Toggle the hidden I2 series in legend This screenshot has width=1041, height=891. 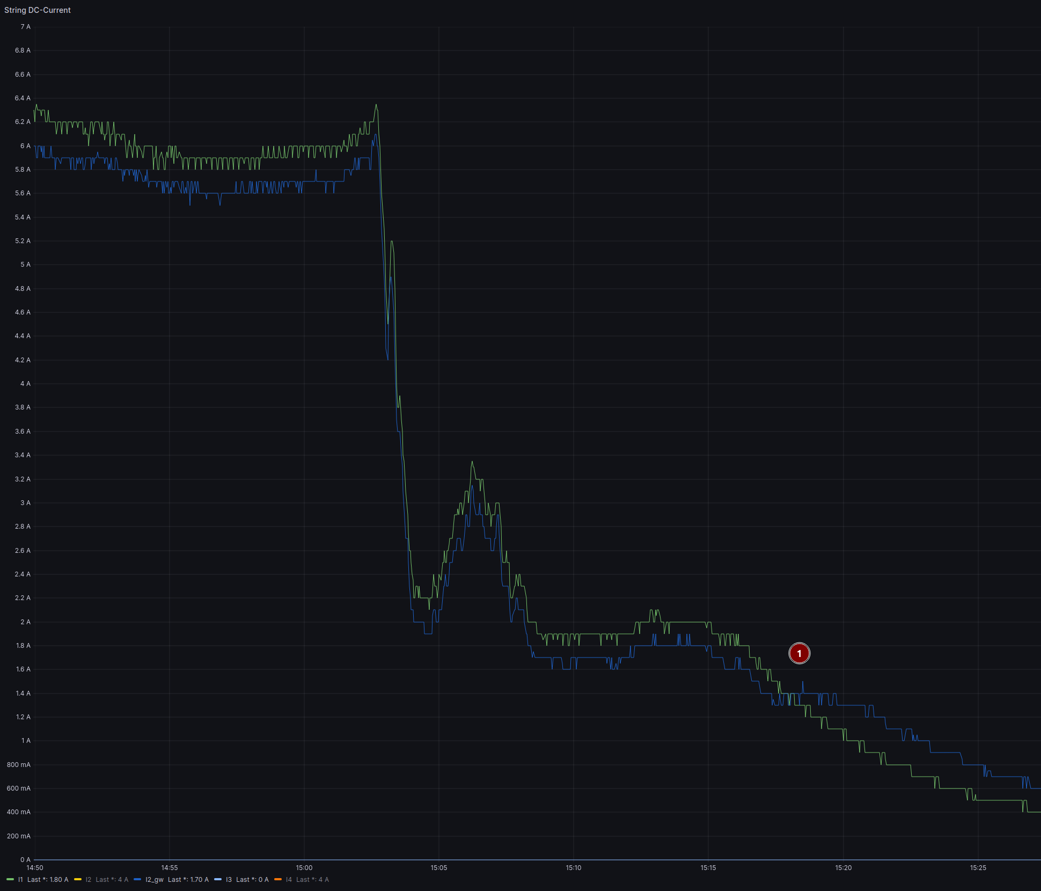(89, 879)
